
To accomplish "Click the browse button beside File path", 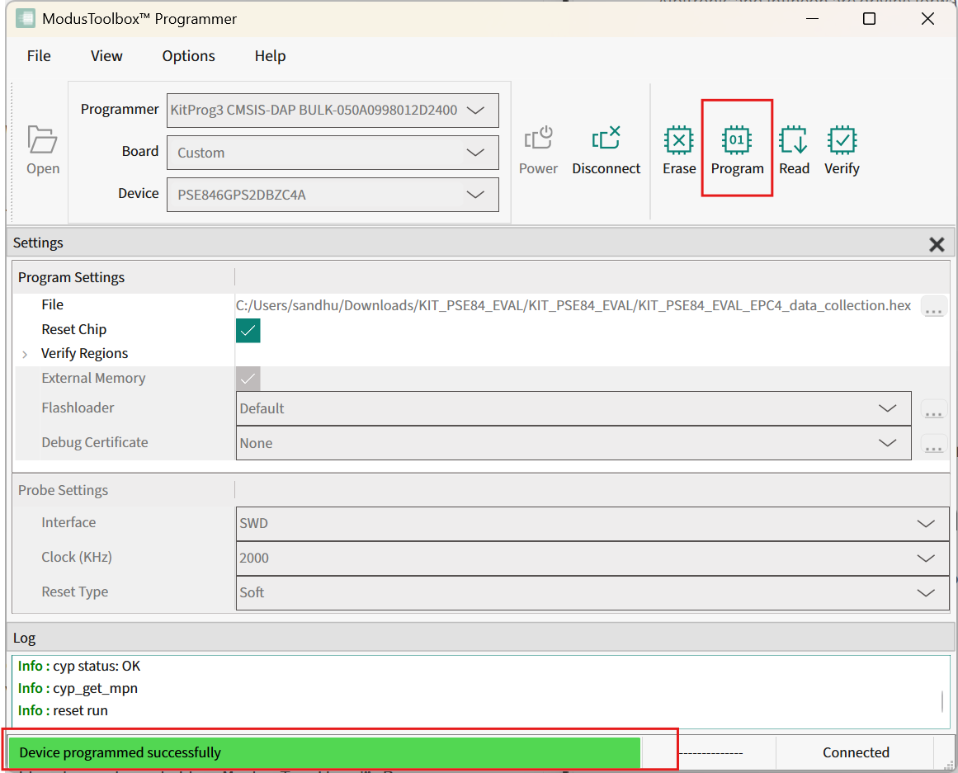I will point(933,307).
